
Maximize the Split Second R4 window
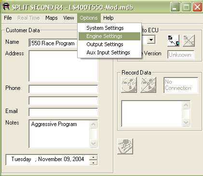click(186, 7)
